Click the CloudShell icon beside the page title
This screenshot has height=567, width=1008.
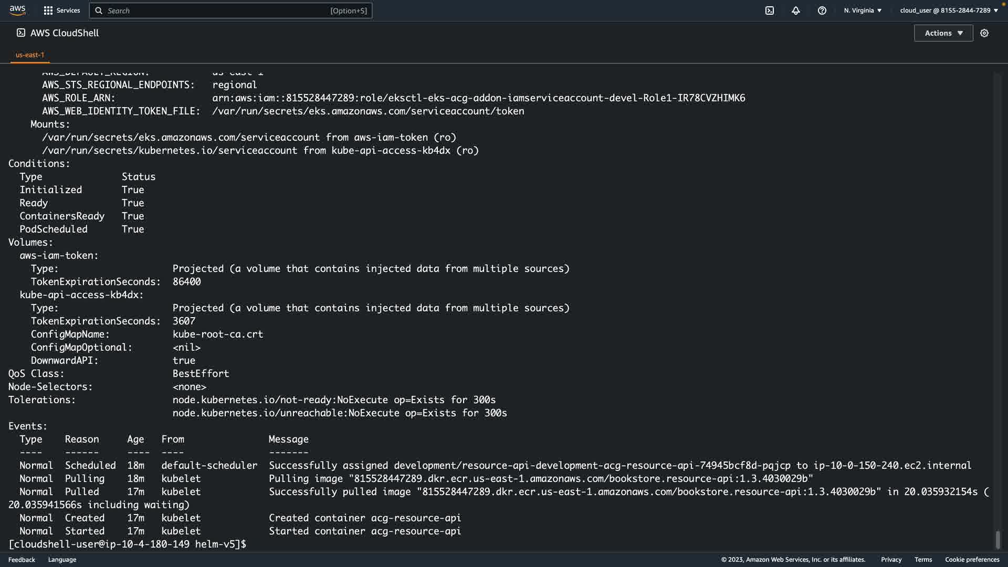pos(21,33)
